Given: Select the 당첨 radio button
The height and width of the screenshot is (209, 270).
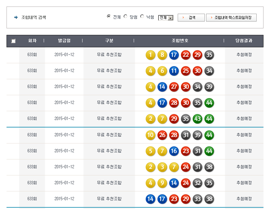Looking at the screenshot, I should [x=126, y=17].
